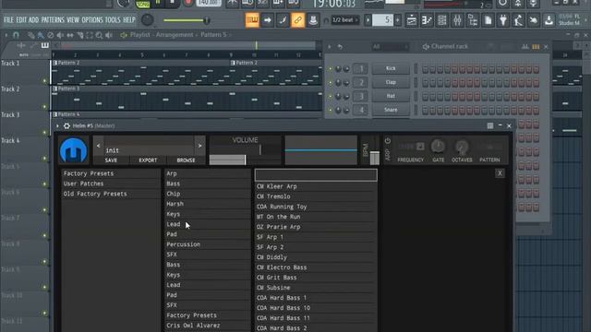Adjust the Helm VOLUME slider
This screenshot has width=591, height=332.
(x=245, y=160)
